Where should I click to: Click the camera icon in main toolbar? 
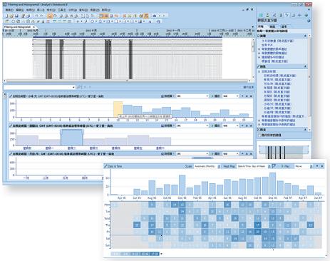pyautogui.click(x=155, y=16)
